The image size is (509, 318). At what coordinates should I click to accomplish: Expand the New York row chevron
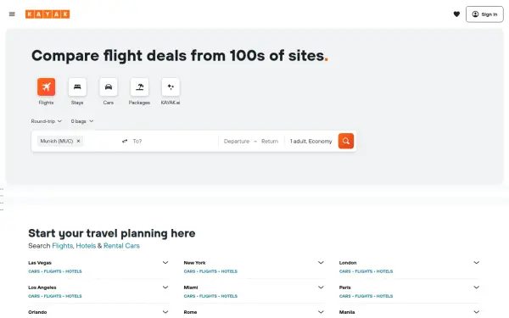tap(321, 263)
